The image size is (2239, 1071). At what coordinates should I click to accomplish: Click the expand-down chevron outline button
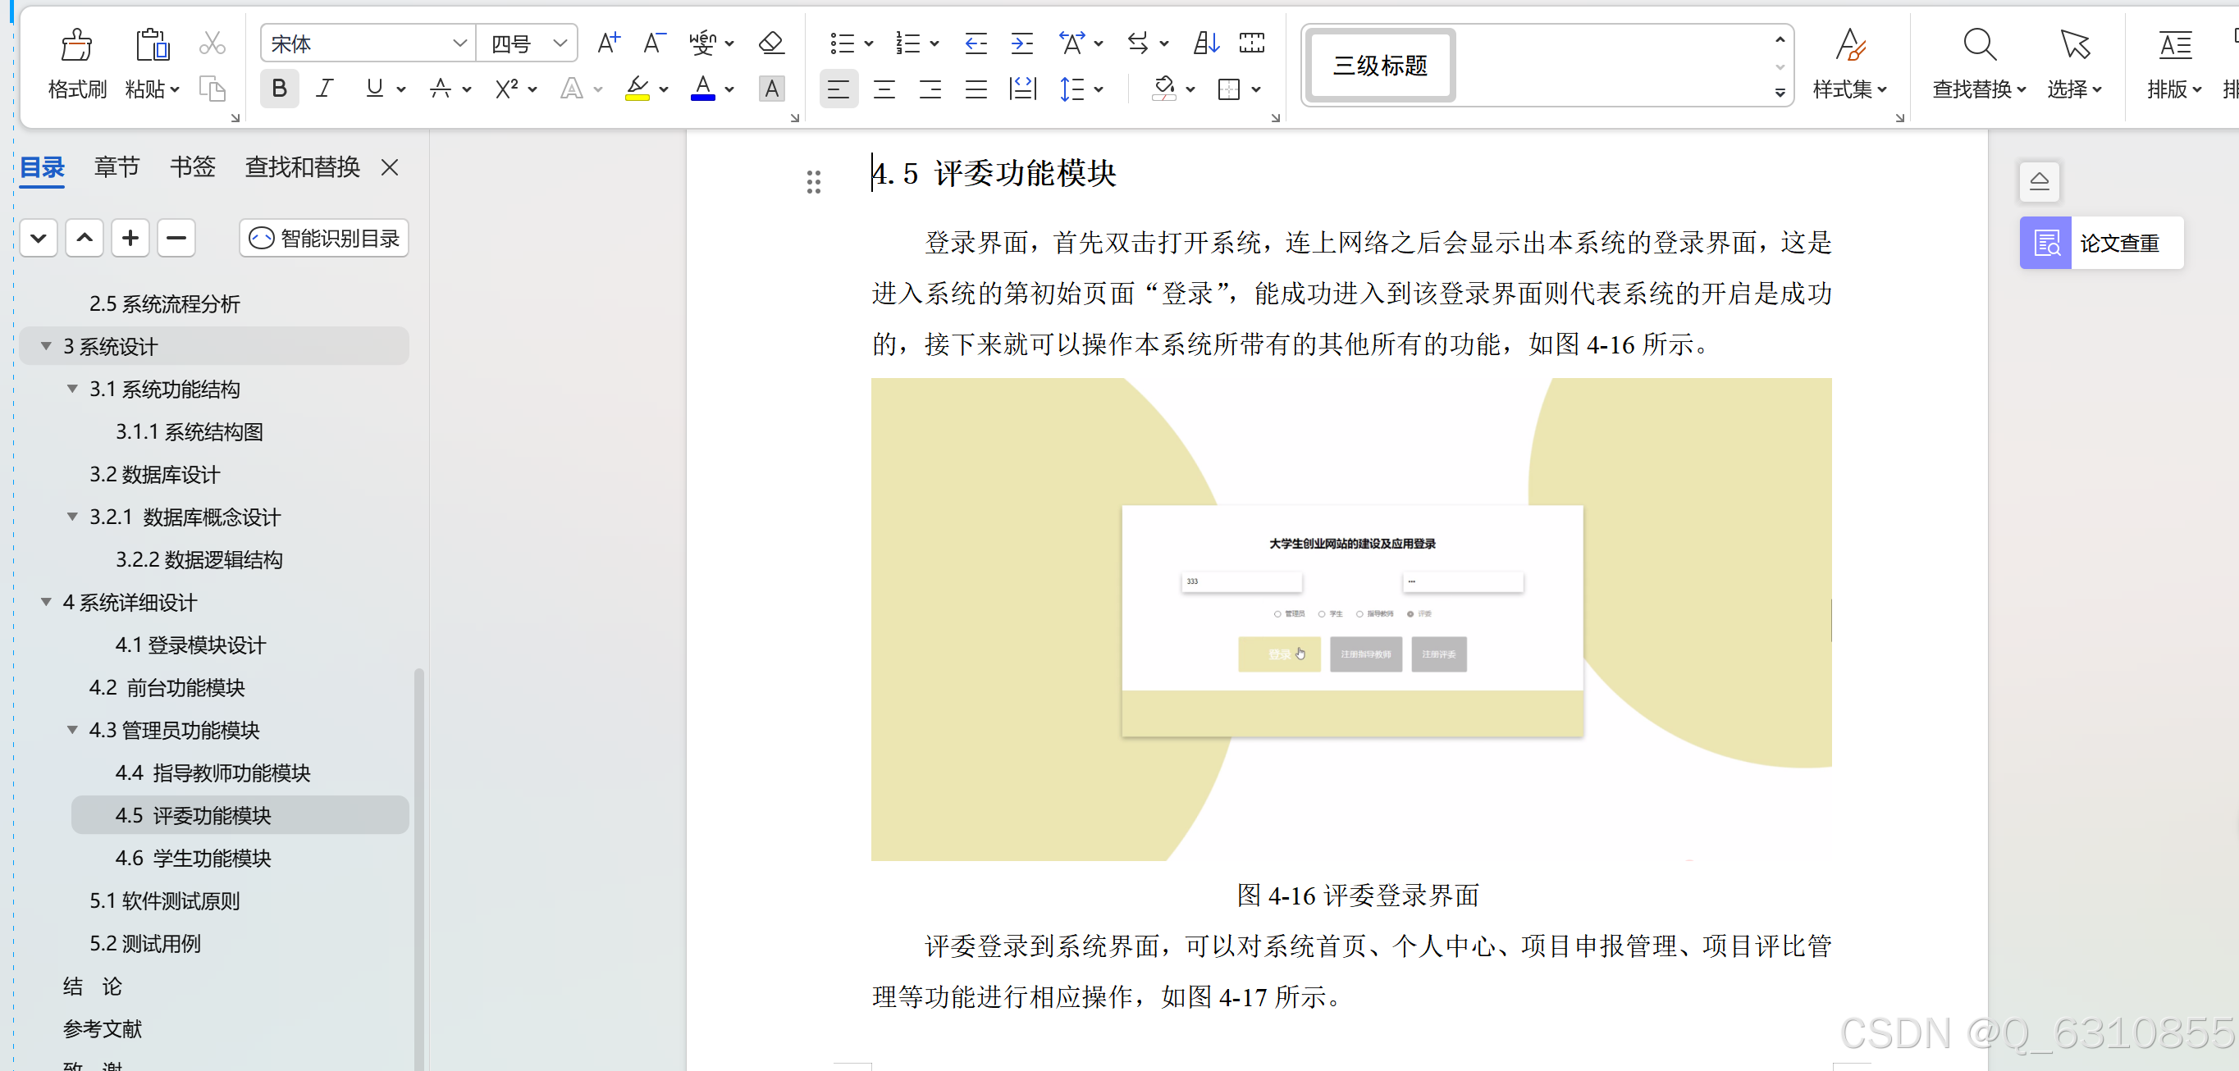(39, 238)
